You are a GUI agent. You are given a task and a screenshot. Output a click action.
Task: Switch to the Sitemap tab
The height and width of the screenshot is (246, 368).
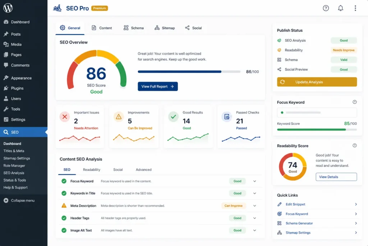tap(165, 28)
